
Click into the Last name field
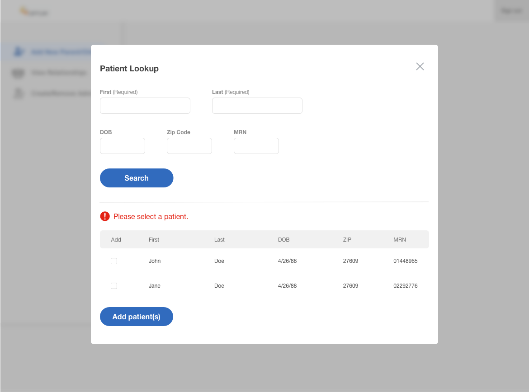(257, 106)
